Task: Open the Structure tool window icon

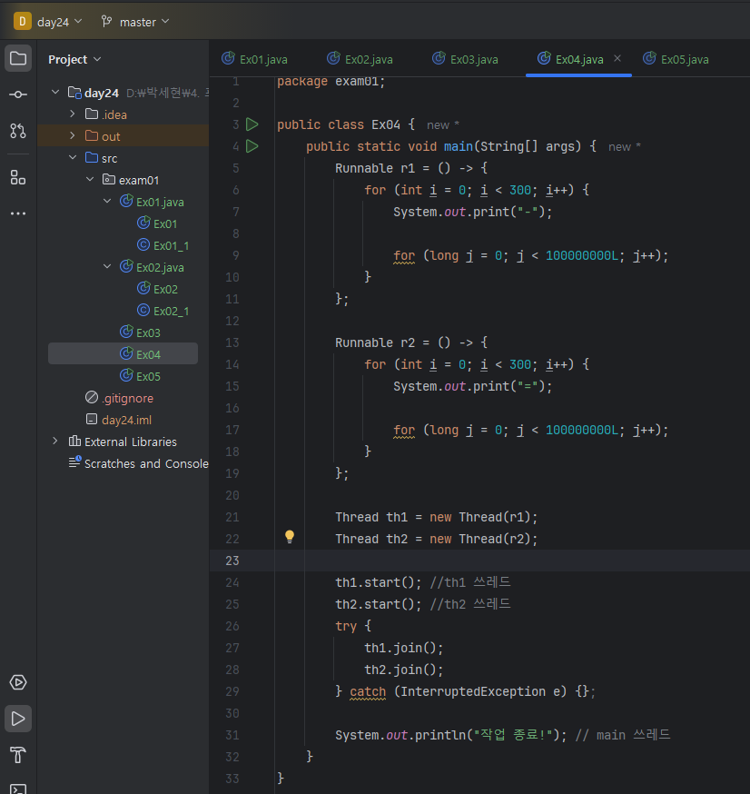Action: 18,177
